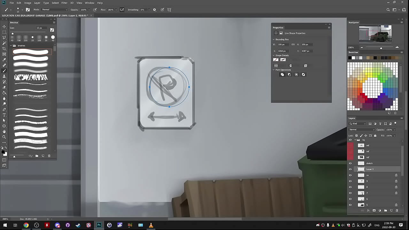Image resolution: width=409 pixels, height=230 pixels.
Task: Open smoothing options gear icon
Action: tap(155, 10)
